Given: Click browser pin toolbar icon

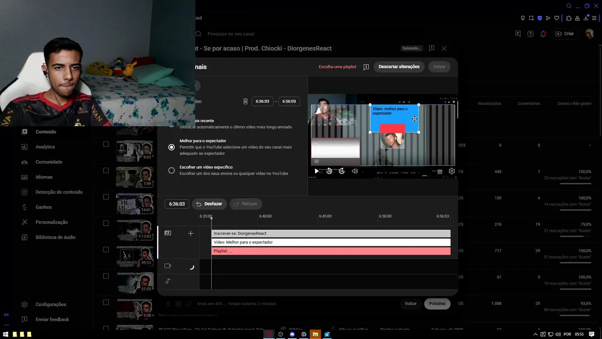Looking at the screenshot, I should pos(523,18).
